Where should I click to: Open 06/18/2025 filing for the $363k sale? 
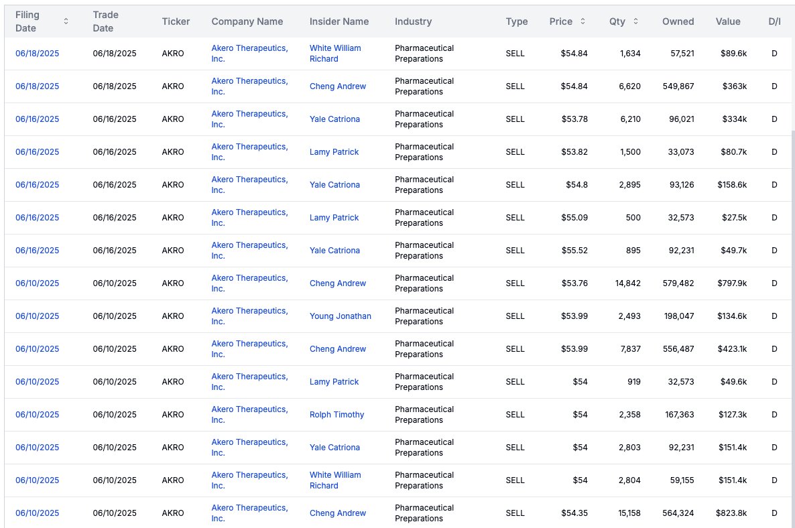37,86
